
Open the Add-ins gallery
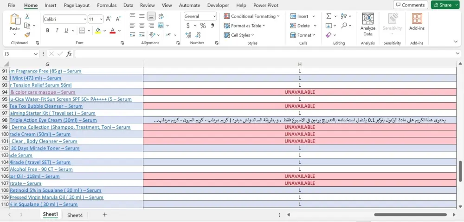click(417, 22)
